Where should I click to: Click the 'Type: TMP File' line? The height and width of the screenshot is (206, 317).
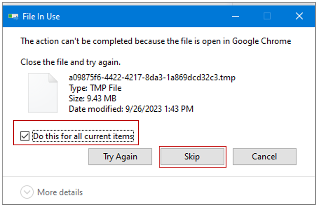click(x=95, y=88)
